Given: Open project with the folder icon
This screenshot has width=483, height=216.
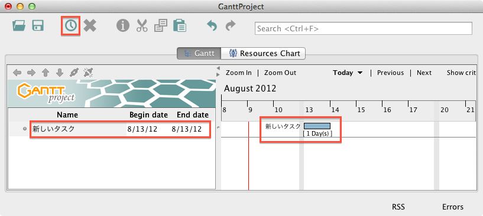Looking at the screenshot, I should pos(19,26).
